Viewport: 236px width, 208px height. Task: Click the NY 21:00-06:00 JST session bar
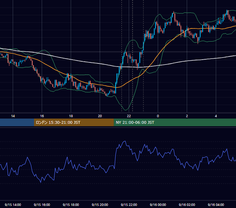(175, 122)
